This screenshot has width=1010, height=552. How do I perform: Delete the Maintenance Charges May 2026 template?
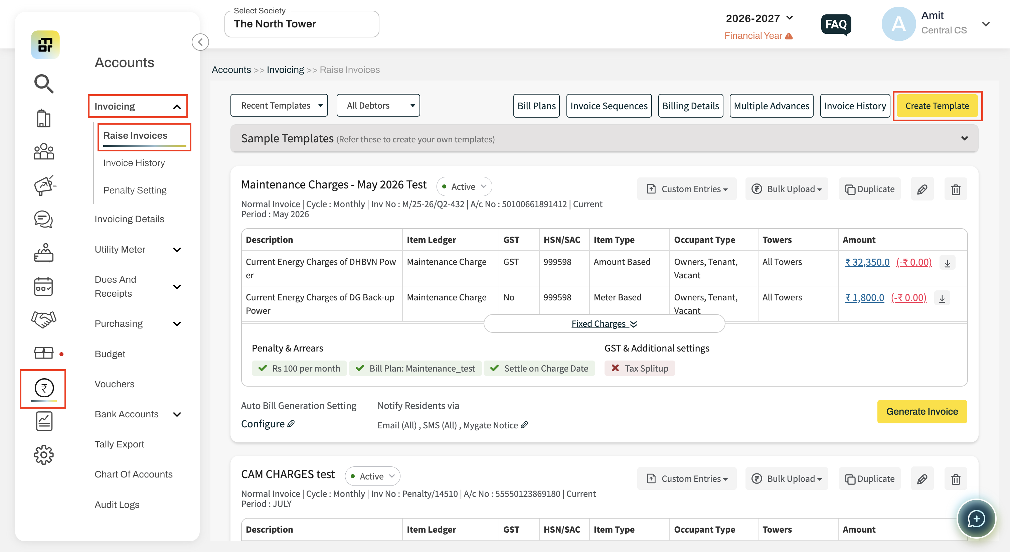[956, 189]
